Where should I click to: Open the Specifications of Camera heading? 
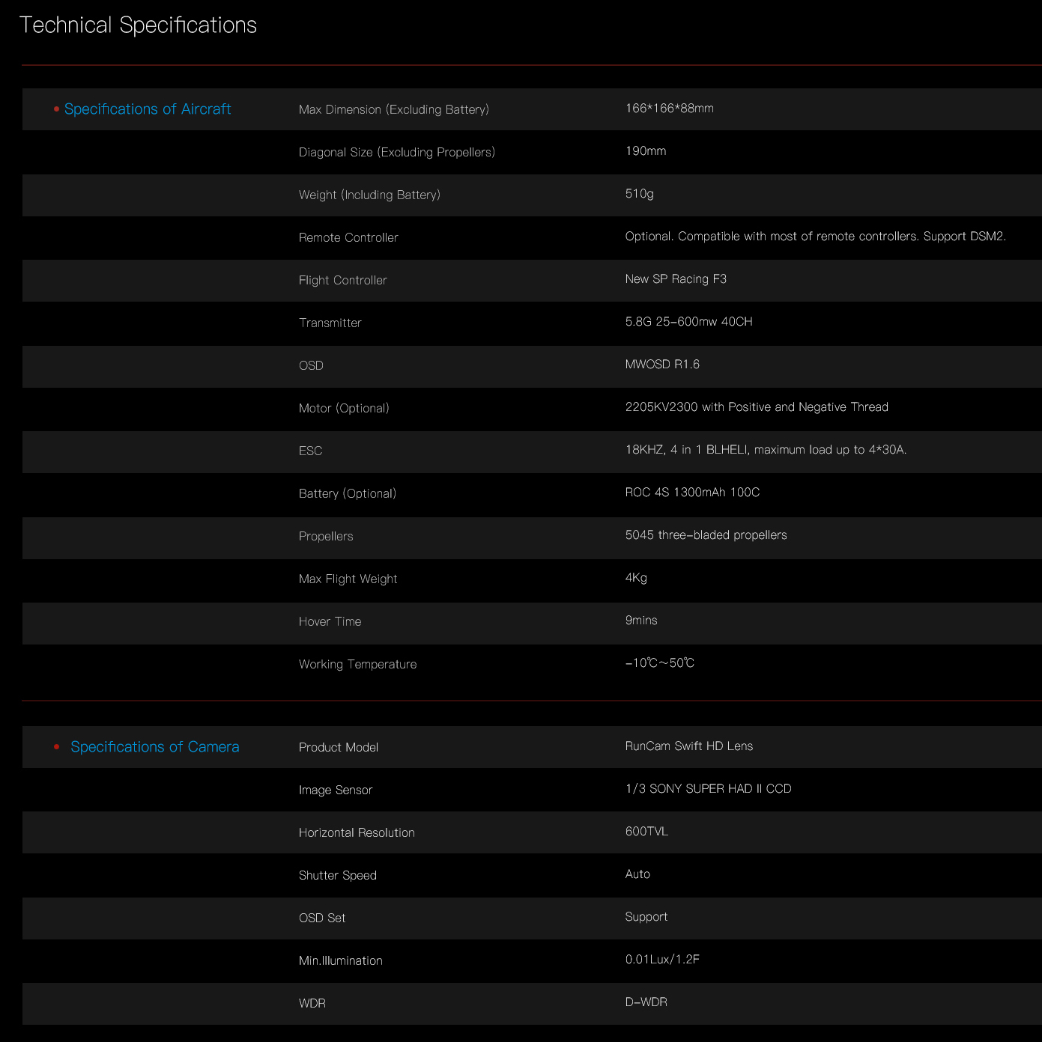pos(154,747)
